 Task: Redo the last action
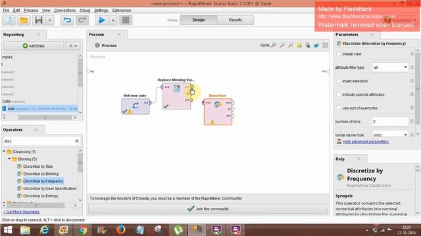click(82, 20)
